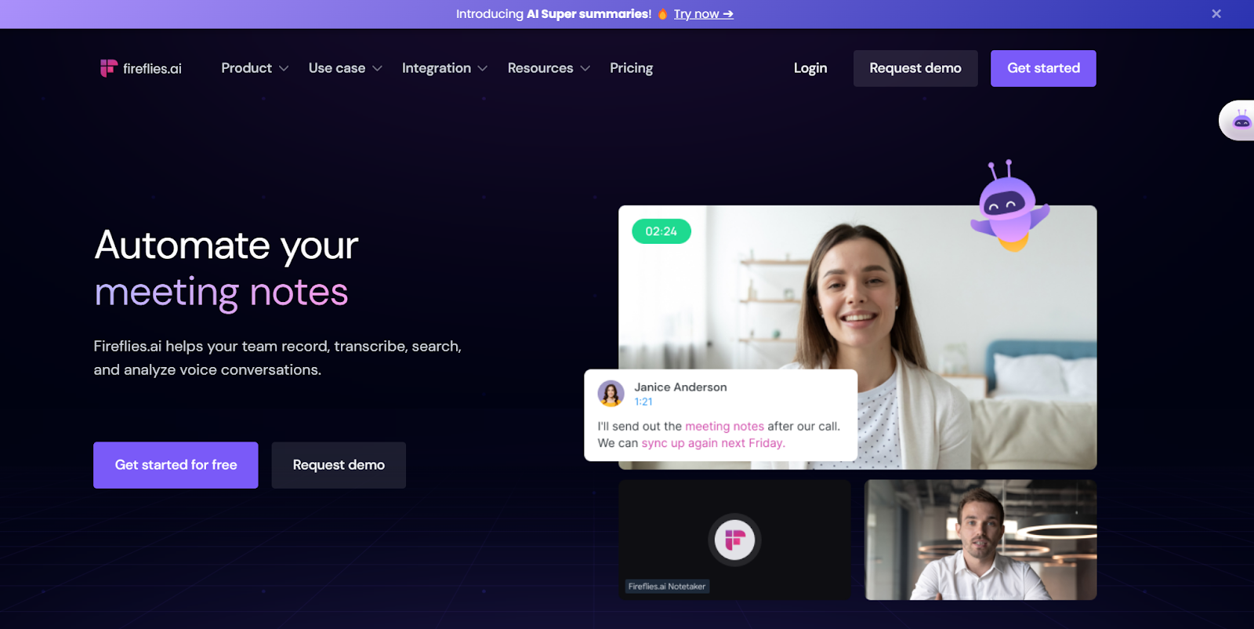Click the purple robot mascot above the video
This screenshot has width=1254, height=629.
(x=1009, y=205)
